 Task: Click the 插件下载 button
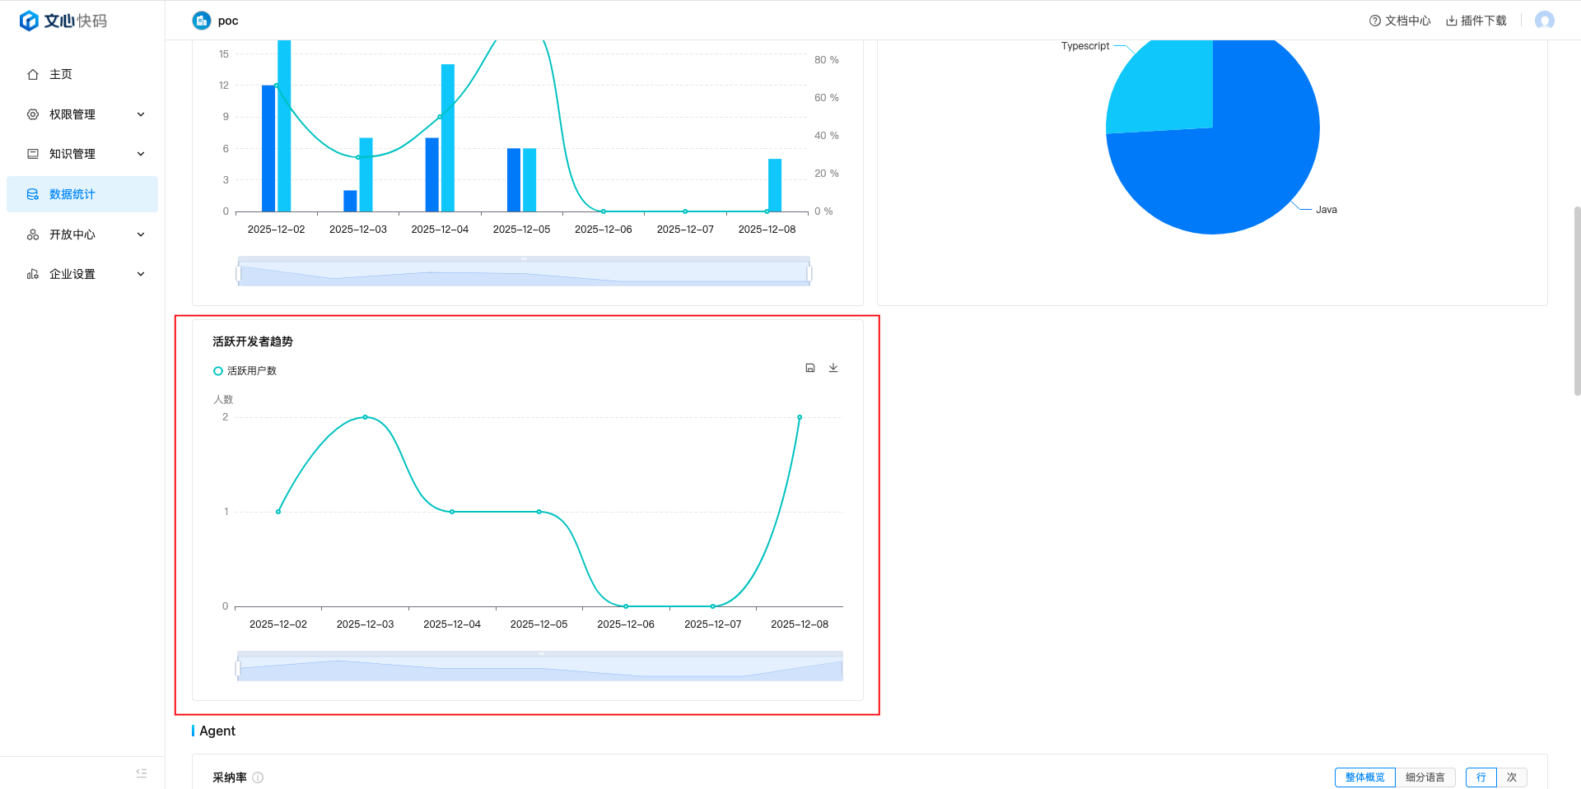[x=1476, y=21]
